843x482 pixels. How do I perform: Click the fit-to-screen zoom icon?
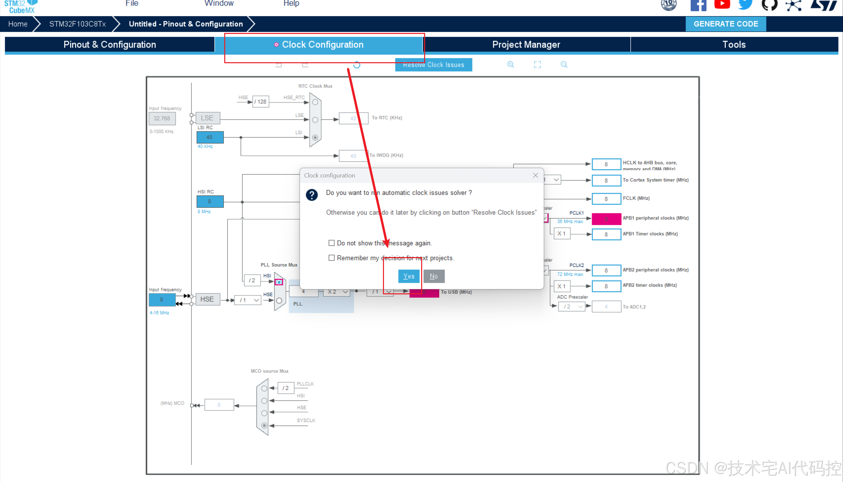point(537,65)
